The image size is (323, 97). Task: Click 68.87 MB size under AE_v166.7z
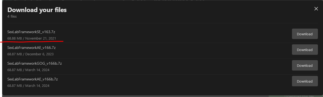click(15, 54)
